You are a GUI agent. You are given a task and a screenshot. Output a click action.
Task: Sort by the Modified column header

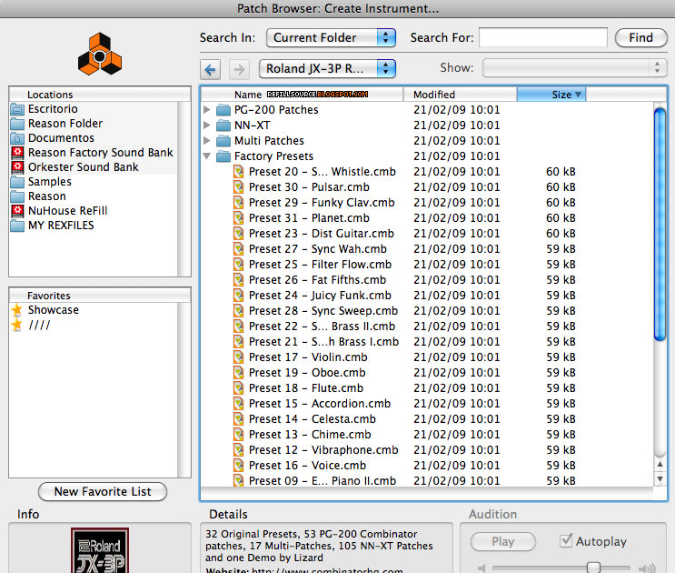coord(461,95)
